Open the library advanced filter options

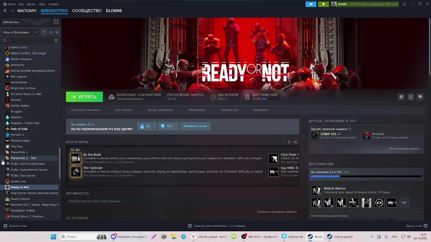[56, 41]
